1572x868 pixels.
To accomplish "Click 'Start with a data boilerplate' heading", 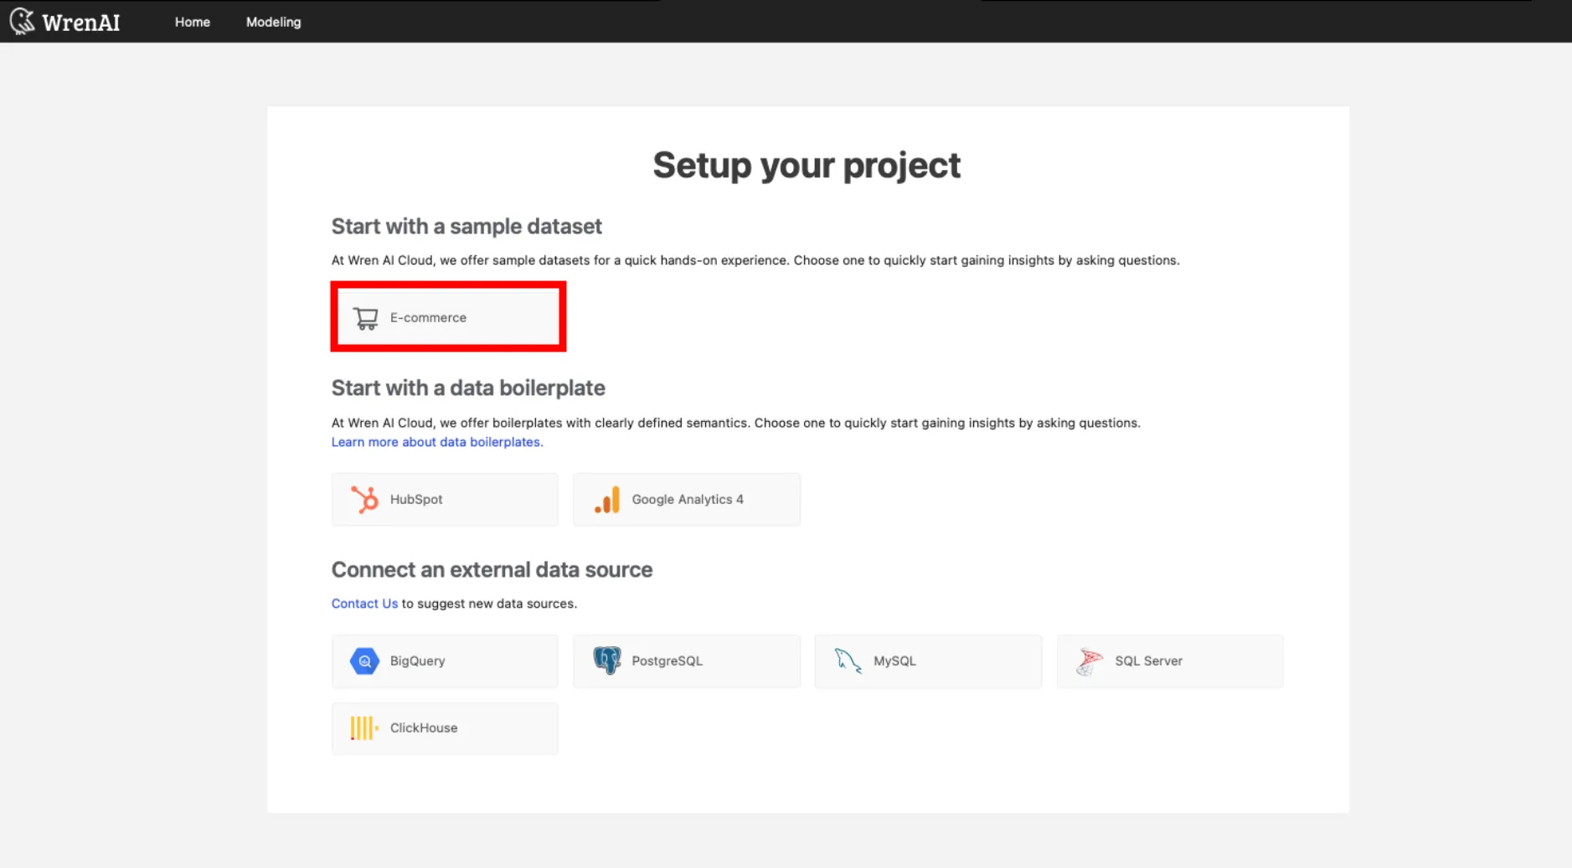I will pyautogui.click(x=468, y=388).
